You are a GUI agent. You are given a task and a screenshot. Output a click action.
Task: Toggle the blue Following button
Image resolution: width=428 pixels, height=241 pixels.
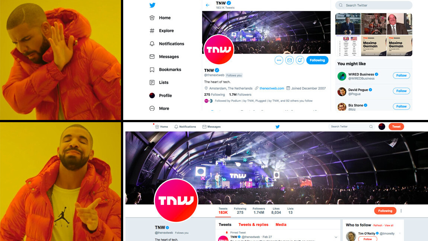pos(317,60)
